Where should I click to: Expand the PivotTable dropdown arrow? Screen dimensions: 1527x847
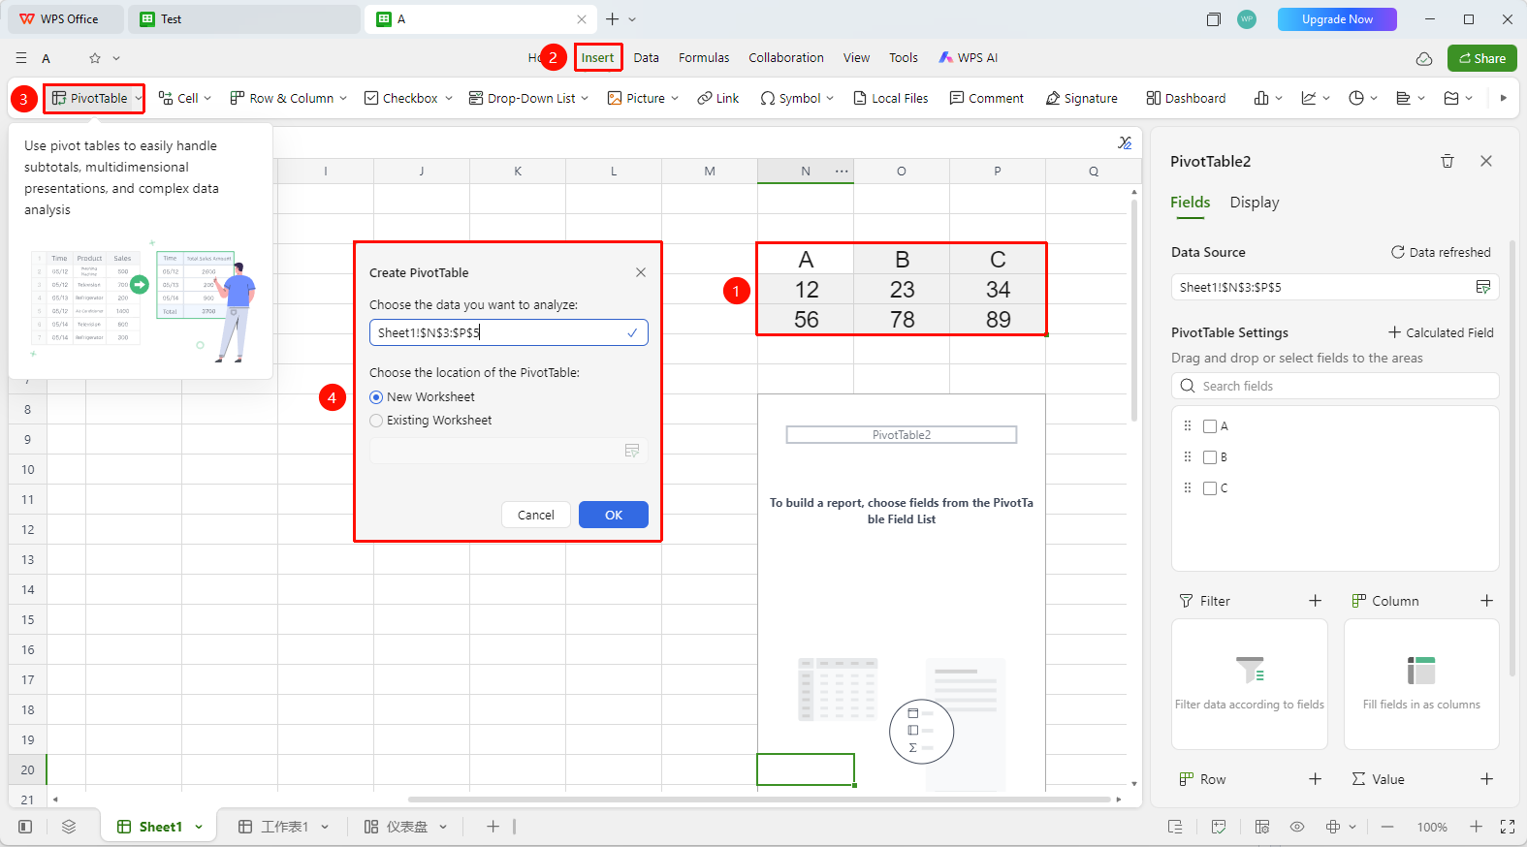point(138,98)
